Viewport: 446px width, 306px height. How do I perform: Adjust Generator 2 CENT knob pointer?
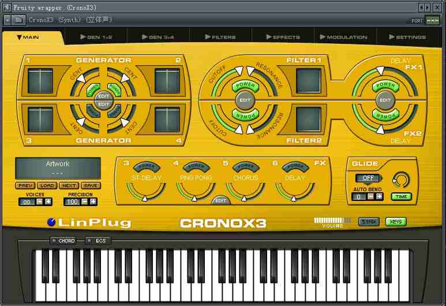pyautogui.click(x=125, y=77)
